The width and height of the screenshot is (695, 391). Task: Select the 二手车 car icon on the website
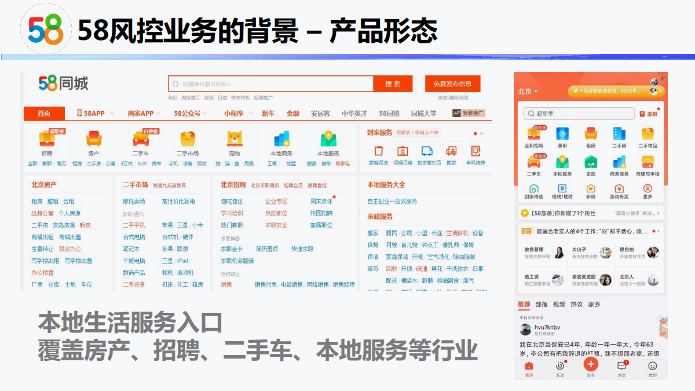141,139
